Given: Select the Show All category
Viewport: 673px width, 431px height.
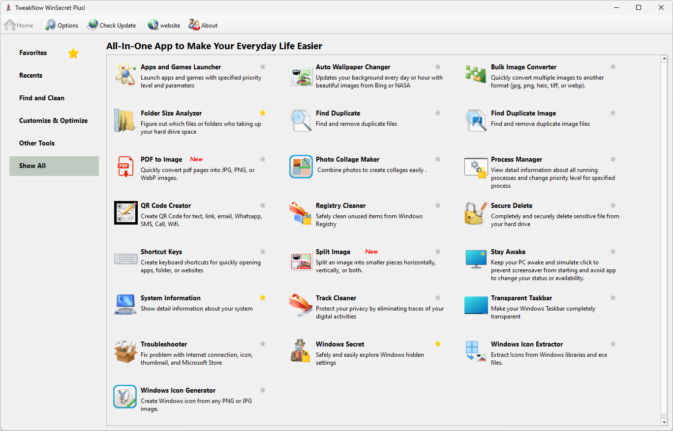Looking at the screenshot, I should click(54, 166).
